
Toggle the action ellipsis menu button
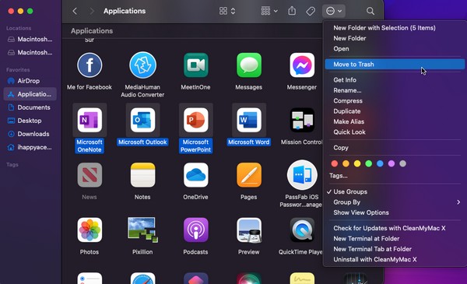tap(334, 11)
